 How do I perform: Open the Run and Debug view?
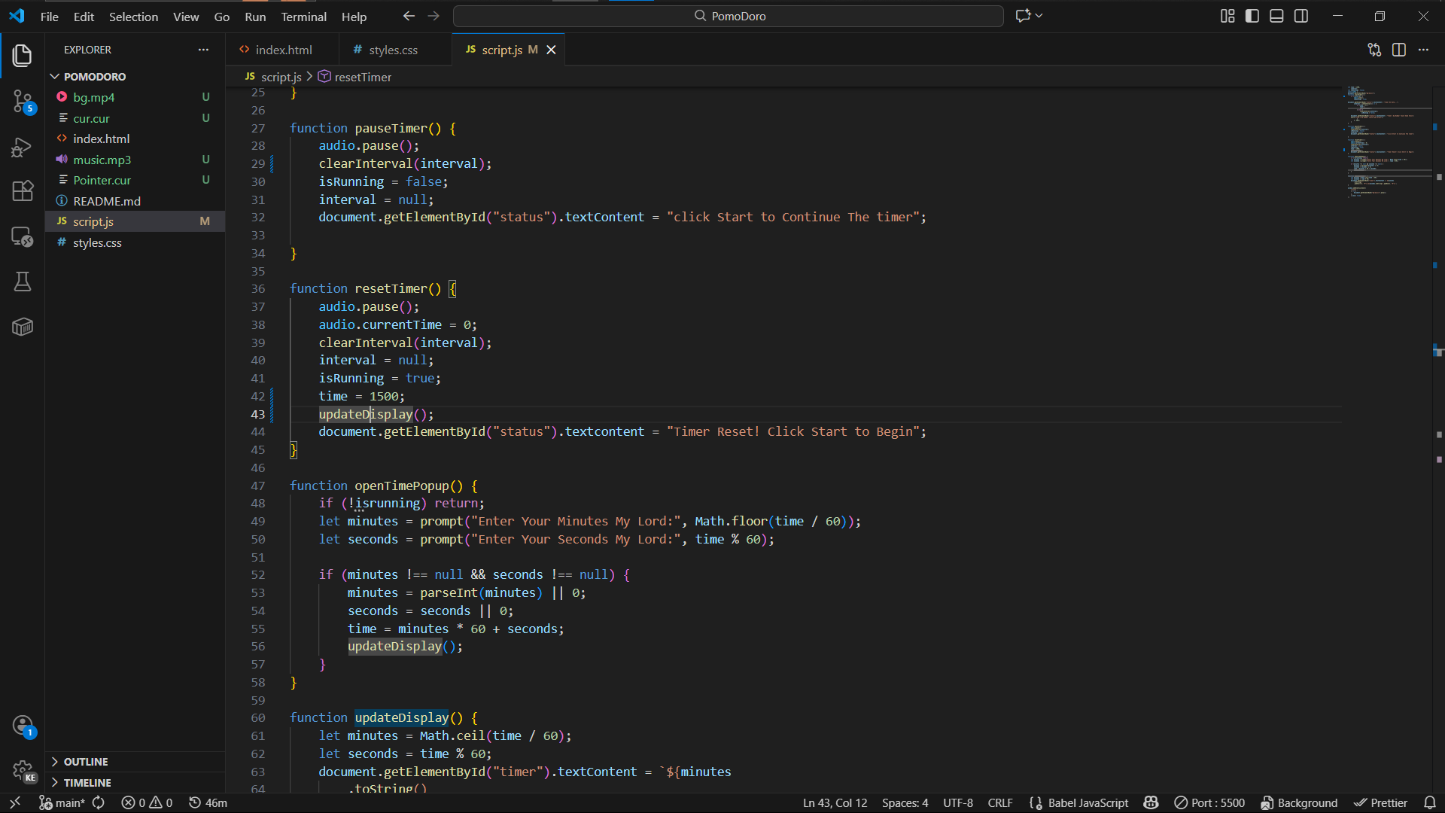23,147
